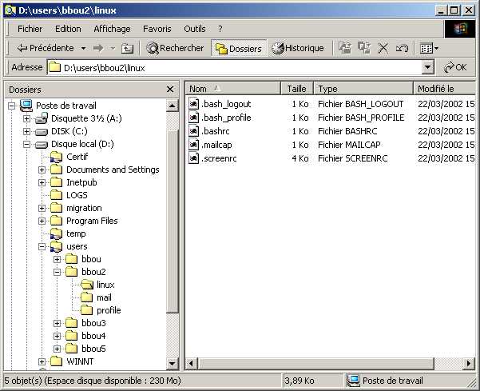
Task: Click the Move To toolbar icon
Action: pos(345,48)
